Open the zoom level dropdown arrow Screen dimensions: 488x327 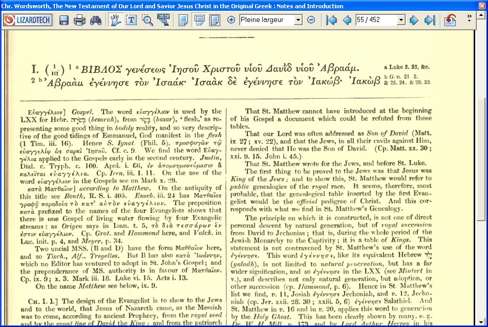tap(298, 20)
